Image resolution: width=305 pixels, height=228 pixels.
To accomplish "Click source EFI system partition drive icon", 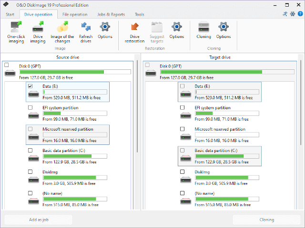I will pyautogui.click(x=33, y=116).
